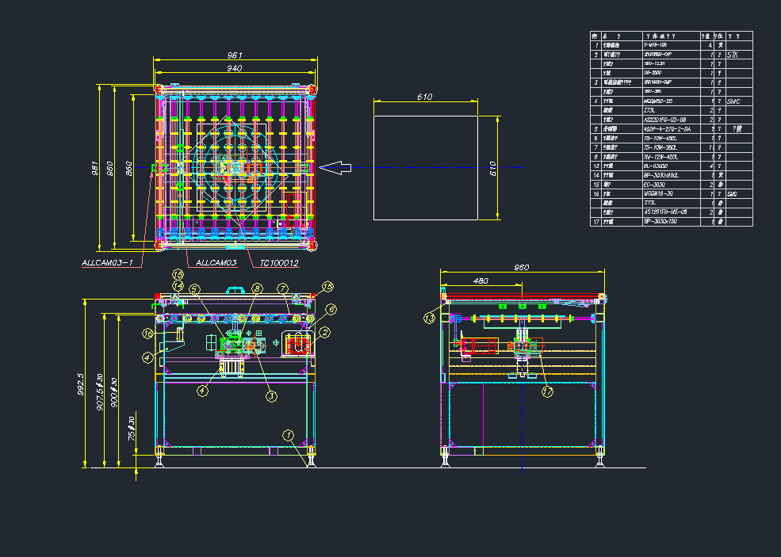Viewport: 781px width, 557px height.
Task: Click balloon 2 at the front view right side
Action: (325, 333)
